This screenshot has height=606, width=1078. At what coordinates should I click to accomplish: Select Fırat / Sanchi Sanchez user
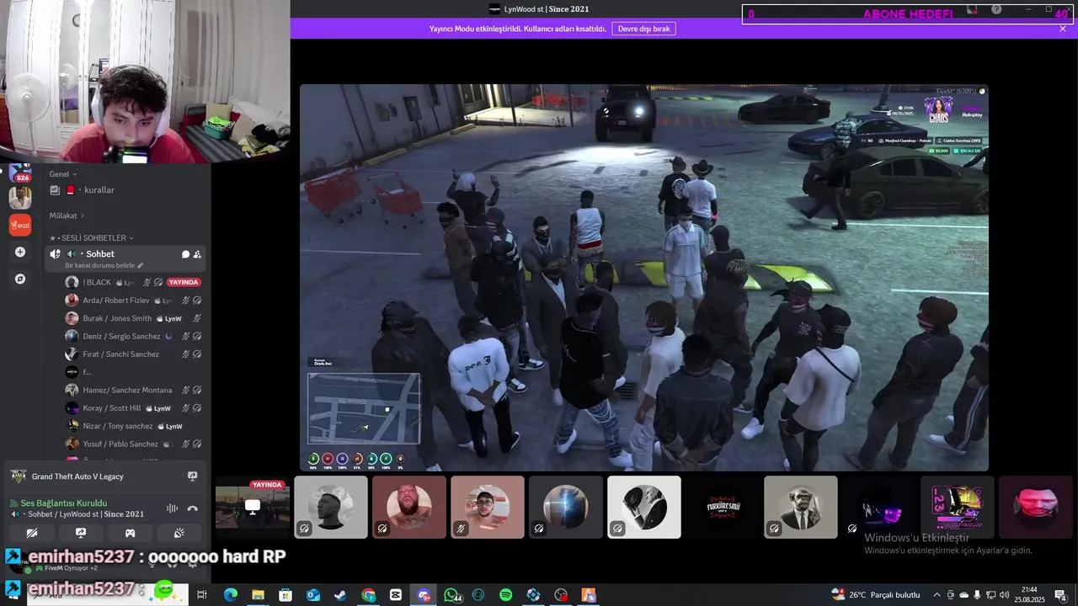[133, 354]
